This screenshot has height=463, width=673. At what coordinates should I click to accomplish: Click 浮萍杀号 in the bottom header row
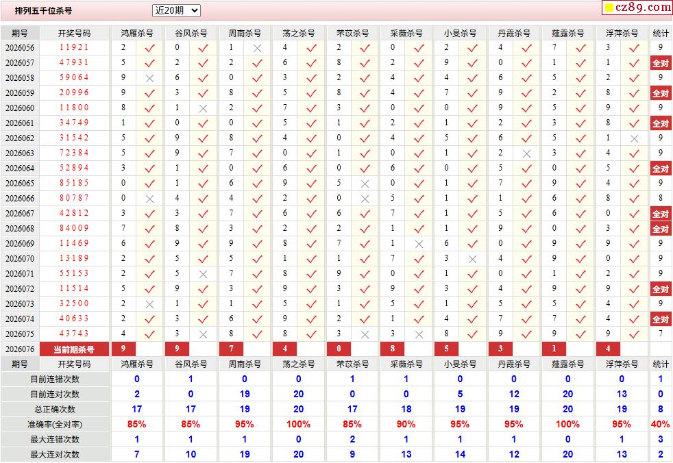pyautogui.click(x=622, y=364)
